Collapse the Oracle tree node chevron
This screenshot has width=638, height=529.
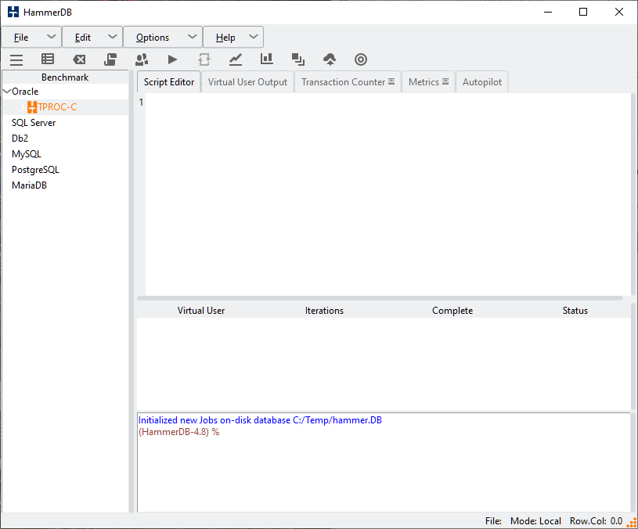point(7,92)
